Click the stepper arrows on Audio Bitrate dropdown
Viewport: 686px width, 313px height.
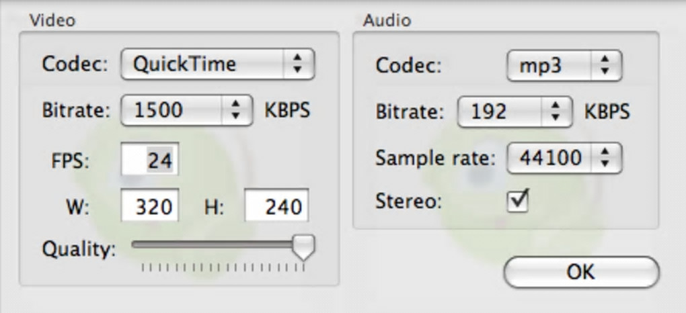555,111
